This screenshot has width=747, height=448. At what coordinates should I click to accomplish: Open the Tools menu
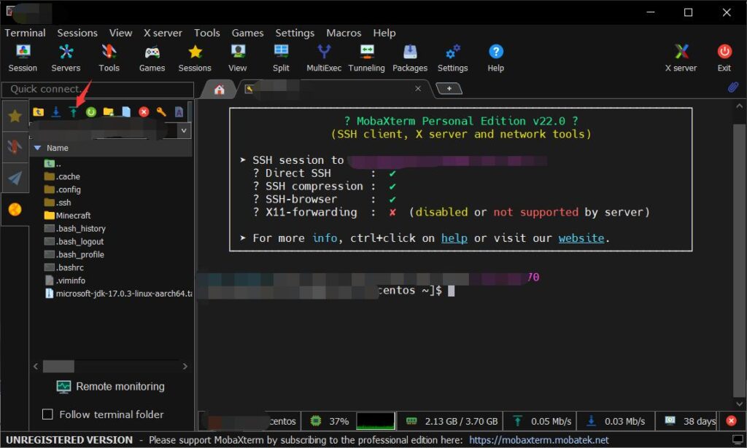206,33
